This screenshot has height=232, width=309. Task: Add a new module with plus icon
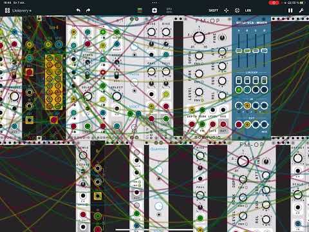point(154,10)
